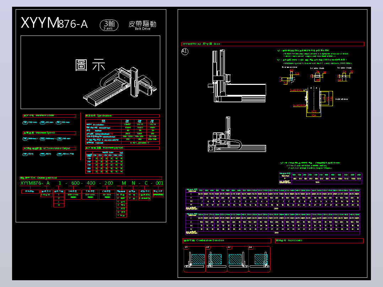Image resolution: width=383 pixels, height=287 pixels.
Task: Click the Z-axis oval under Maximum Stroke
Action: 58,123
